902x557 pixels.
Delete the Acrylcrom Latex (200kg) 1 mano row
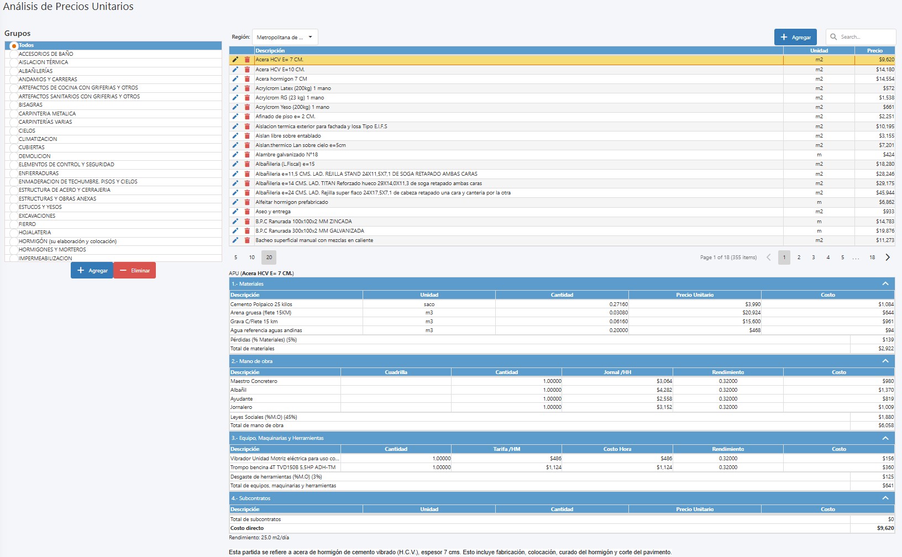247,88
